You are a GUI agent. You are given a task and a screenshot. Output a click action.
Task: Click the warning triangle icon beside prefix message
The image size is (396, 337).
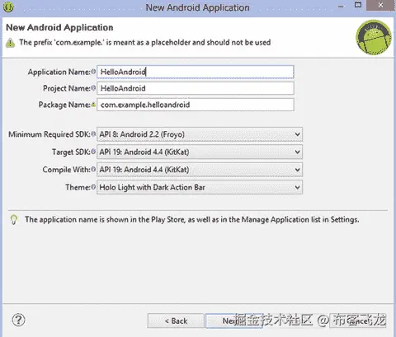coord(10,43)
